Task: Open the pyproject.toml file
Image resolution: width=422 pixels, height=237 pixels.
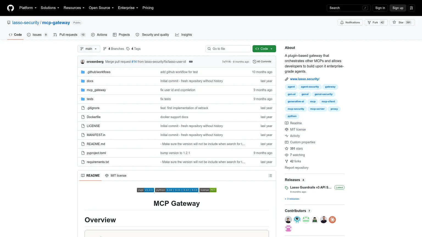Action: click(x=96, y=153)
